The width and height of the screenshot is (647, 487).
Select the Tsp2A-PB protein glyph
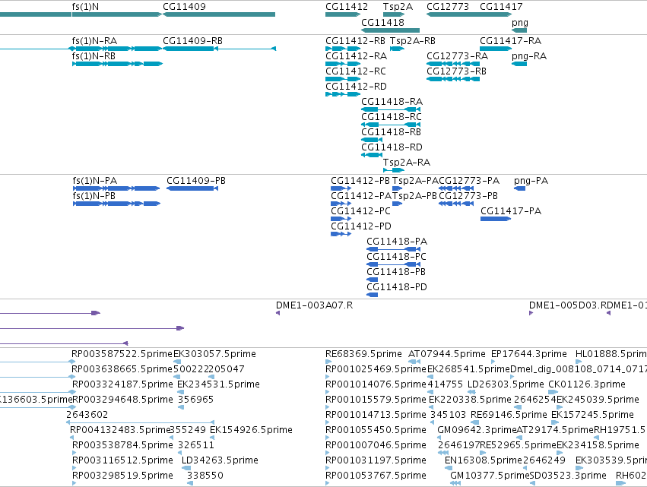(397, 204)
